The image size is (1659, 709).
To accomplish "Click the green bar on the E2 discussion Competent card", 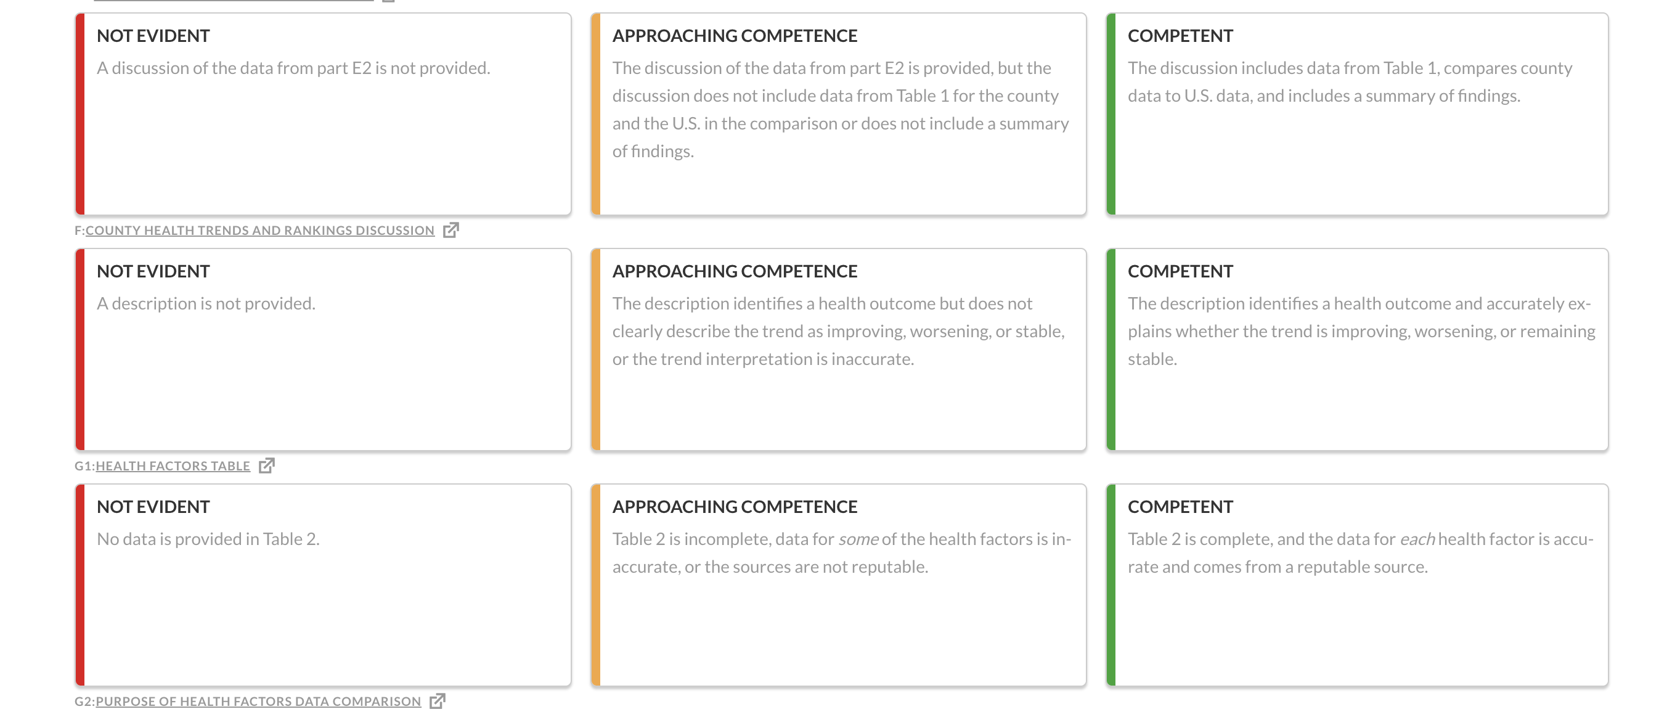I will point(1111,113).
